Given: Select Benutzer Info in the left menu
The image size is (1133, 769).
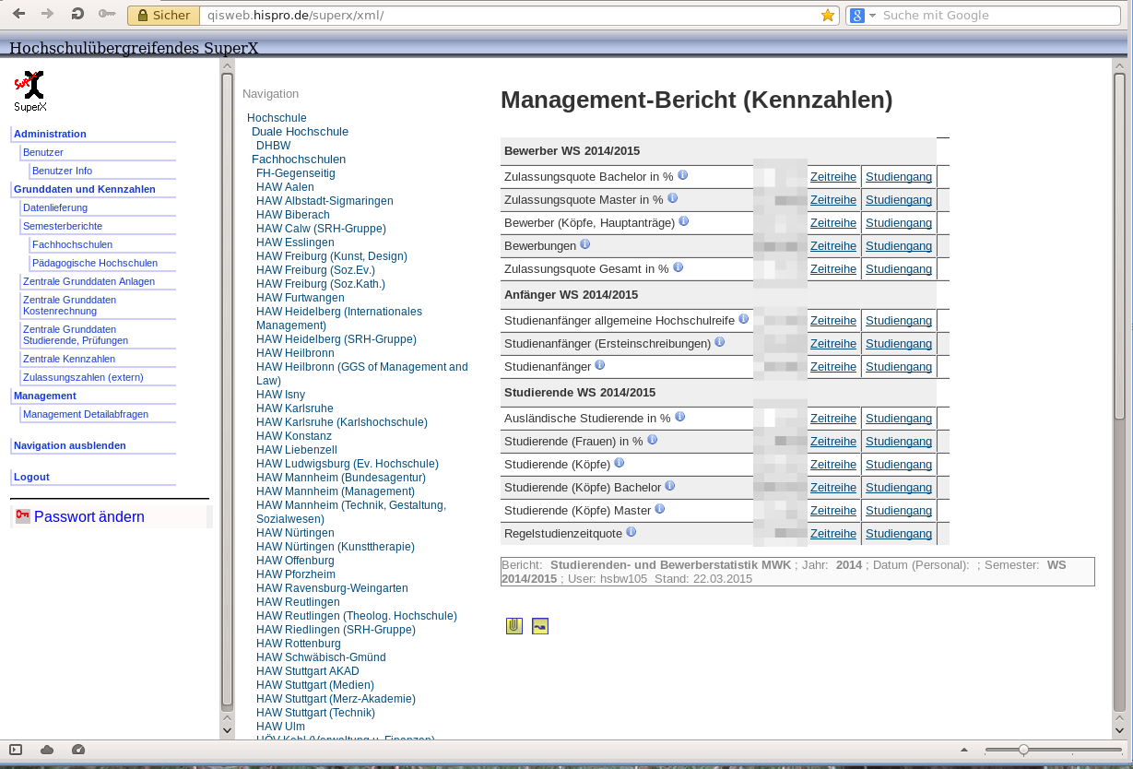Looking at the screenshot, I should [62, 171].
